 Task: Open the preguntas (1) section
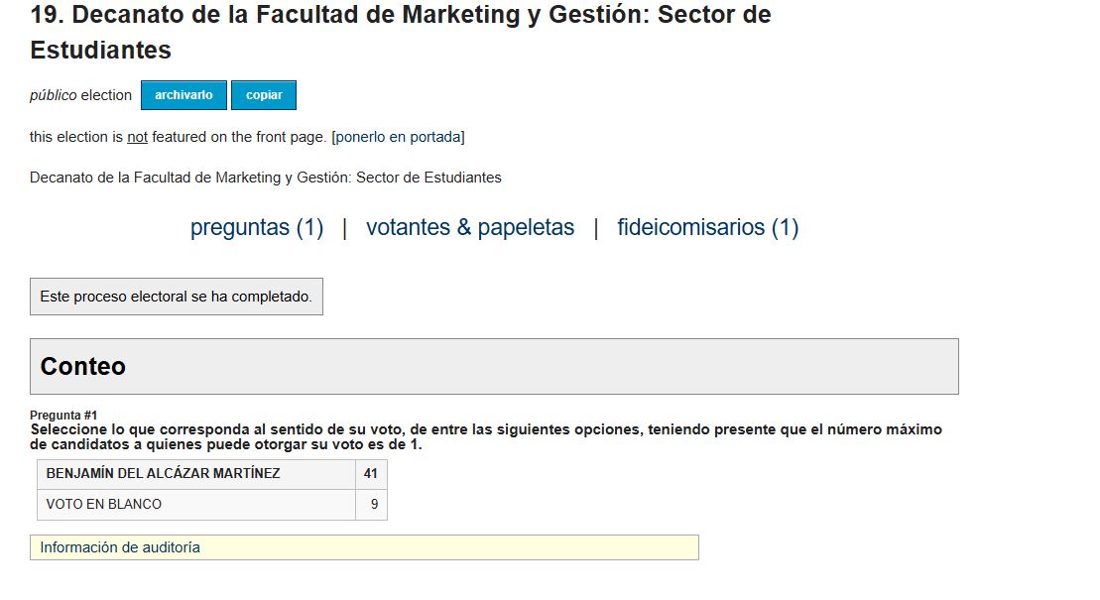click(x=257, y=227)
